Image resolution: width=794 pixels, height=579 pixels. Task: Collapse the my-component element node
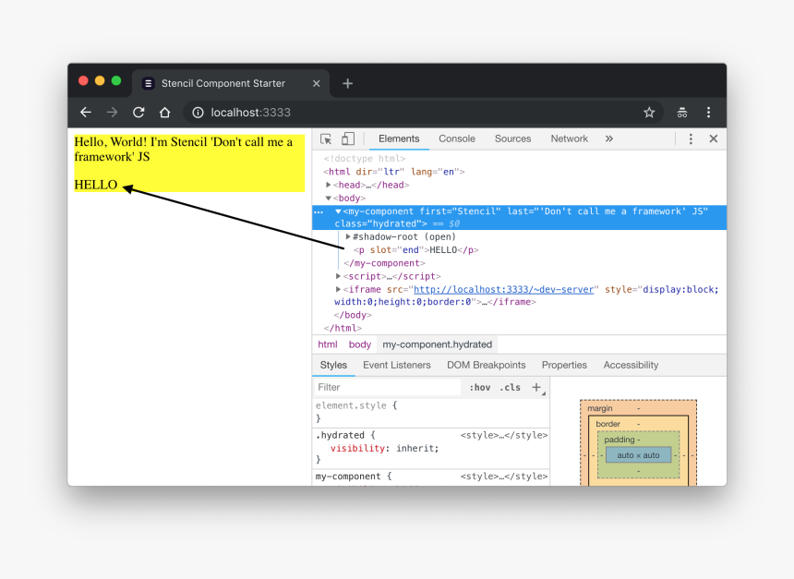coord(338,211)
